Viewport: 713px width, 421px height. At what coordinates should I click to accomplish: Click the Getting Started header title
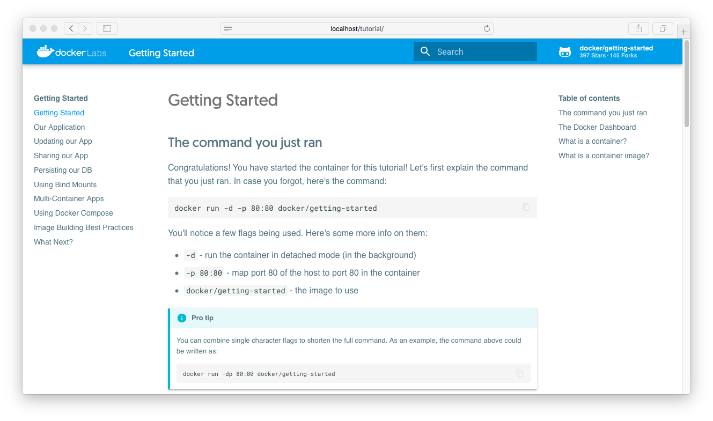(x=161, y=53)
